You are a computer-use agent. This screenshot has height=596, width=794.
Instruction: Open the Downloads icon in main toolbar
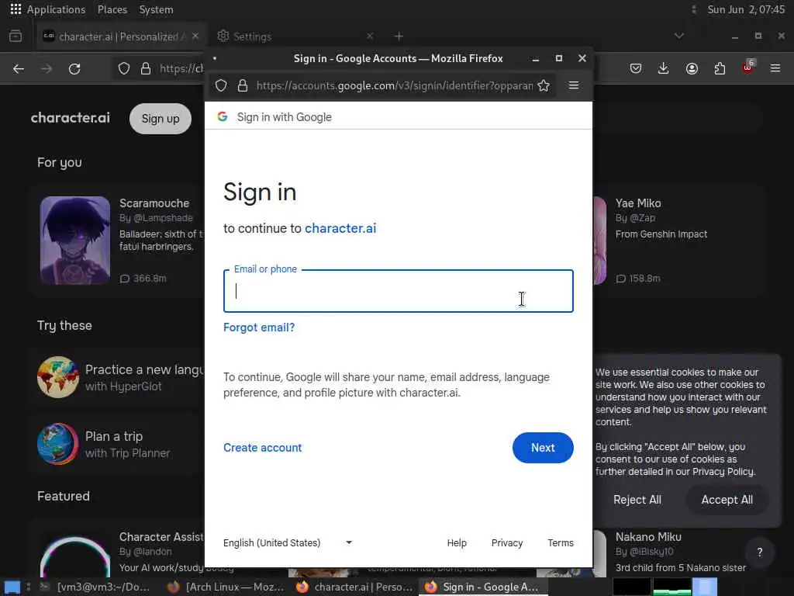click(x=664, y=68)
